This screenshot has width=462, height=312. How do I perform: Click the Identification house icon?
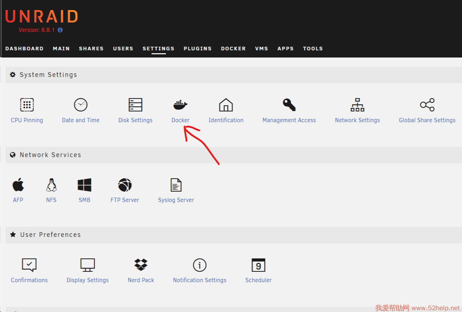(226, 105)
